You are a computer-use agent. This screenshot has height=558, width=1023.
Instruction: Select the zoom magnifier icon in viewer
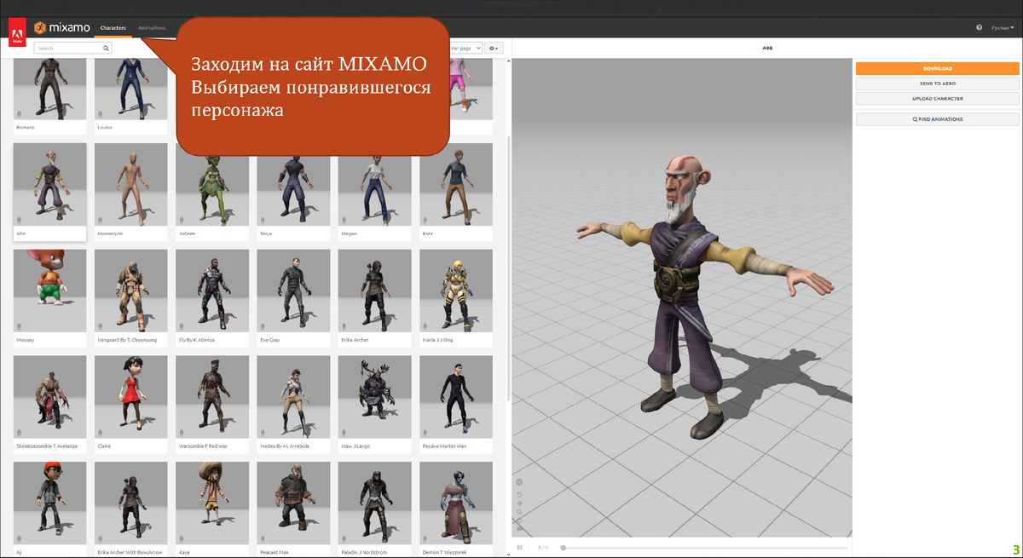point(519,513)
